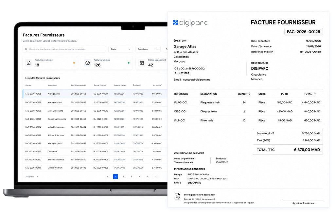Select invoice row FAC-2026-00125
This screenshot has height=219, width=335.
[95, 119]
